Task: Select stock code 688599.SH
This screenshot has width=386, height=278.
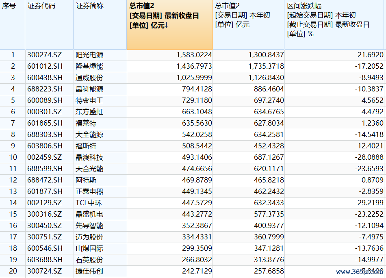Action: 45,169
